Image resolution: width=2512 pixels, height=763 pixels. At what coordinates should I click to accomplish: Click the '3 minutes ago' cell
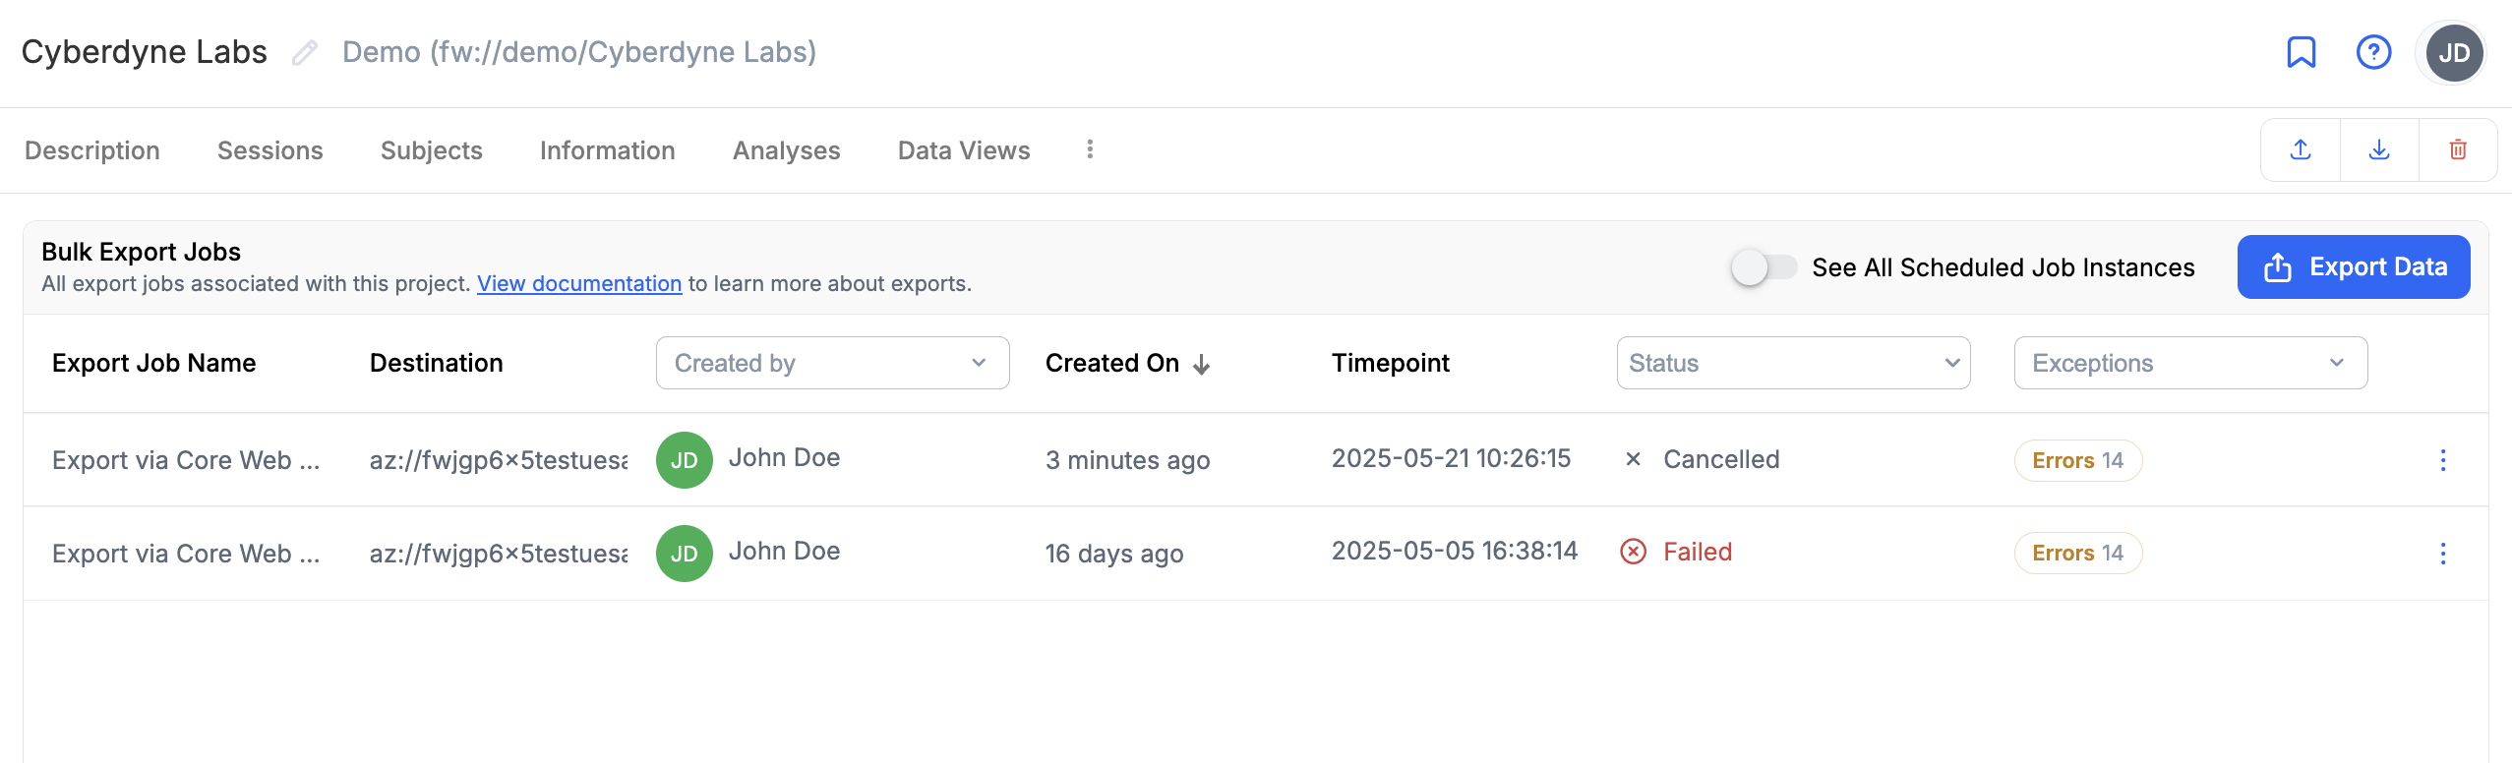pyautogui.click(x=1128, y=460)
